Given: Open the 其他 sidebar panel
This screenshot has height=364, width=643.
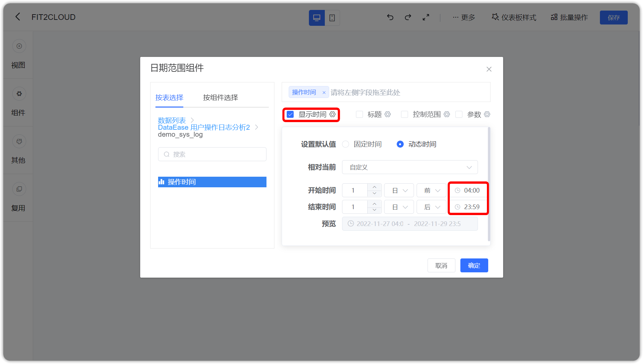Looking at the screenshot, I should pyautogui.click(x=18, y=150).
